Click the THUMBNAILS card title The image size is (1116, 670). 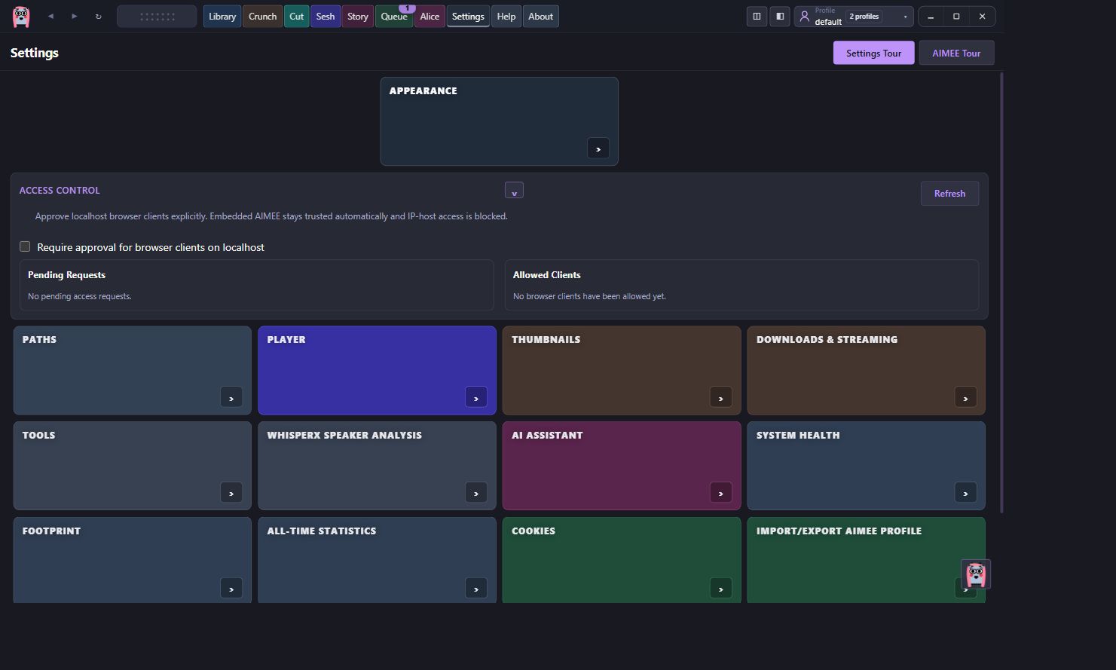tap(546, 339)
